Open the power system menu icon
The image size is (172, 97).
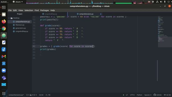coord(169,2)
